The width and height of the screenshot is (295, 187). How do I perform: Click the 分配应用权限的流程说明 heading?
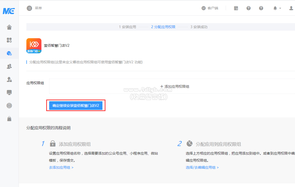48,128
